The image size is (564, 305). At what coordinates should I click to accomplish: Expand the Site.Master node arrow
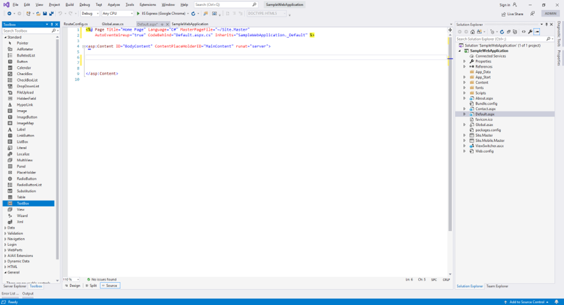tap(464, 135)
